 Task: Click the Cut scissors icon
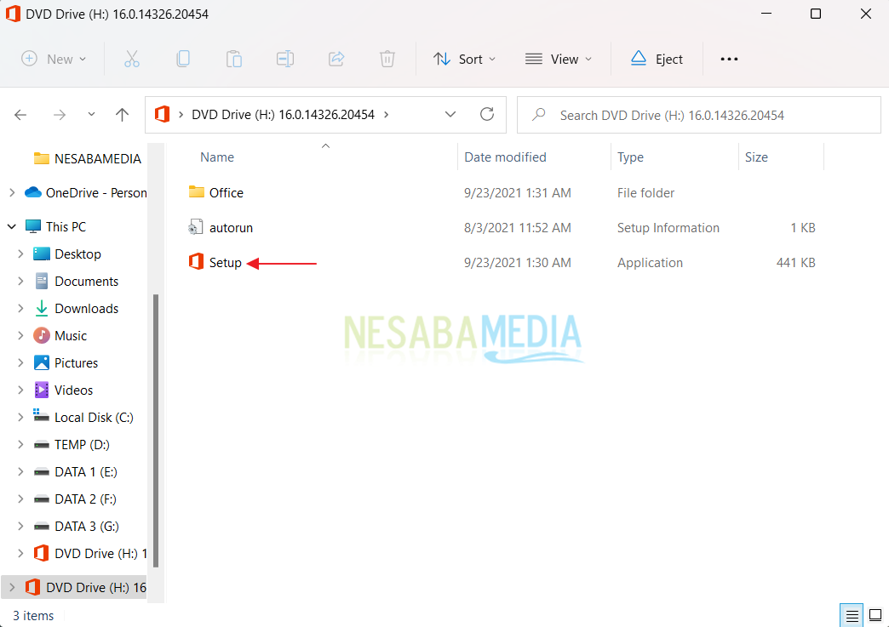pyautogui.click(x=131, y=59)
